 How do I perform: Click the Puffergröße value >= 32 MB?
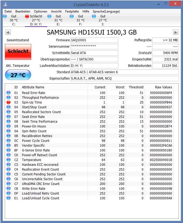point(165,40)
